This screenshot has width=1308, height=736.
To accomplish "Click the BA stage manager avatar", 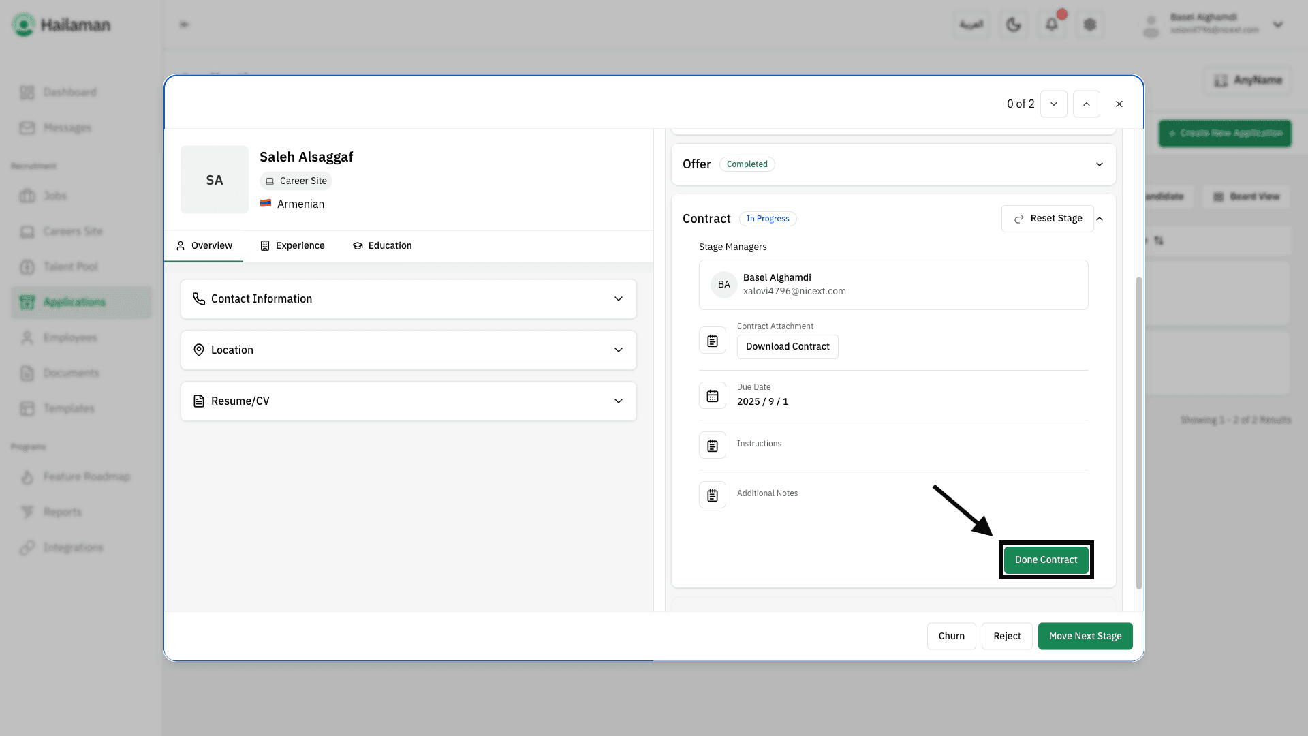I will coord(723,285).
